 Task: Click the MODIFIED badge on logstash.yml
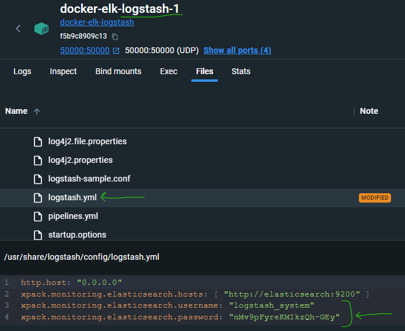pyautogui.click(x=375, y=198)
